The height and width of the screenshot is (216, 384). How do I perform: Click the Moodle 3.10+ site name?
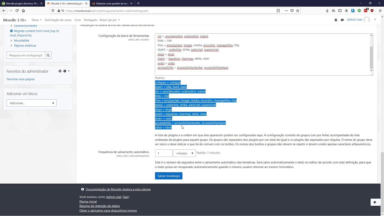[15, 20]
